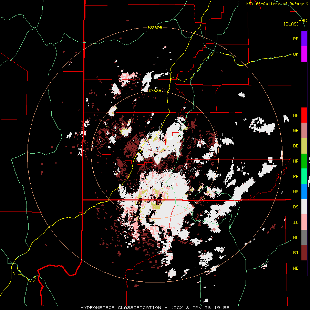Click the HR legend label

click(296, 161)
